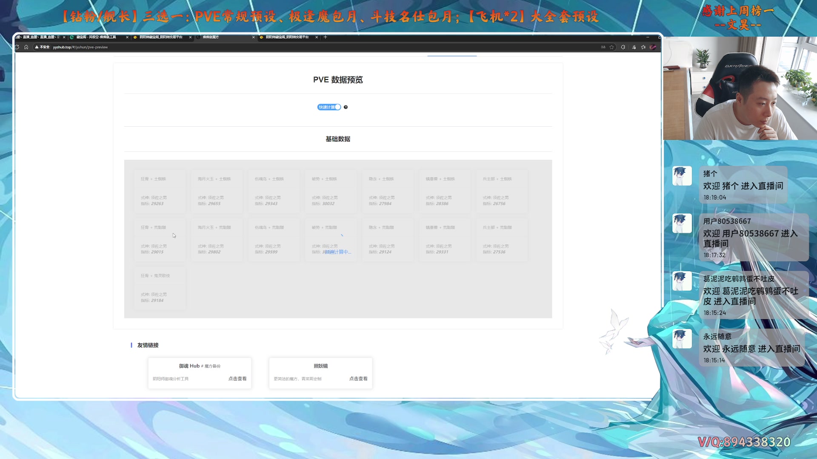Click the value 29802 under 海月火玉 + 荒骷髅
This screenshot has width=817, height=459.
[x=214, y=252]
